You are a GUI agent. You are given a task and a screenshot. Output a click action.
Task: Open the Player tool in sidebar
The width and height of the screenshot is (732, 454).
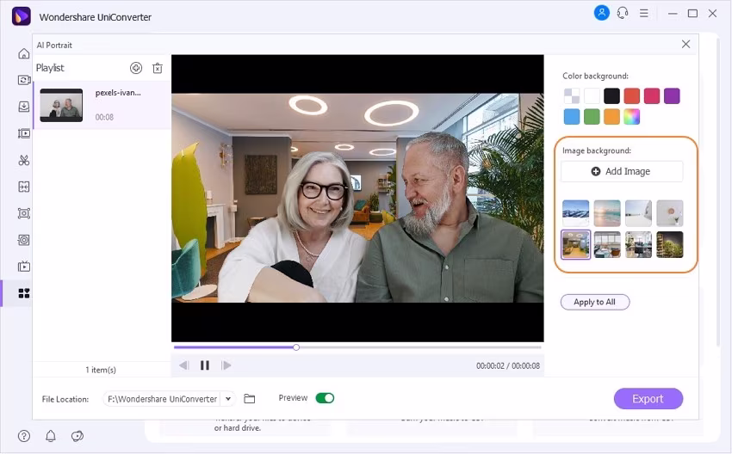[x=24, y=267]
